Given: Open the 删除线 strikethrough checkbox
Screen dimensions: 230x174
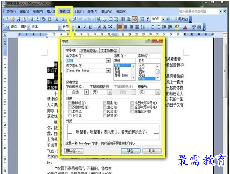Looking at the screenshot, I should tap(70, 103).
